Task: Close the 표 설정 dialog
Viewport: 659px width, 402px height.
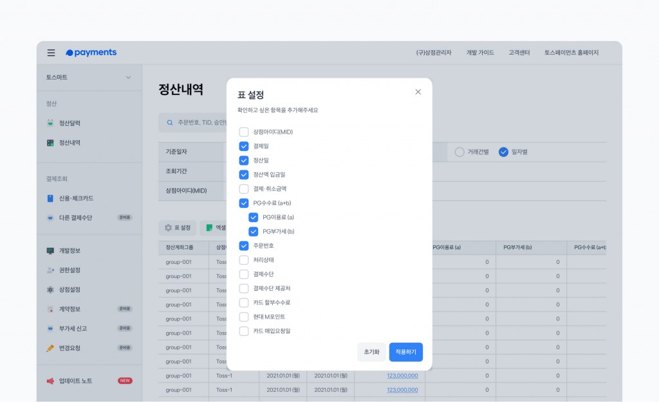Action: [418, 92]
